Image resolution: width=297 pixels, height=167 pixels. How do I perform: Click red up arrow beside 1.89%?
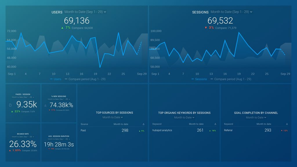[x=10, y=150]
